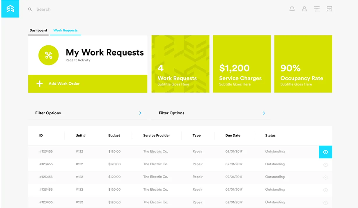Viewport: 358px width, 208px height.
Task: Click the My Work Requests heading
Action: point(105,52)
